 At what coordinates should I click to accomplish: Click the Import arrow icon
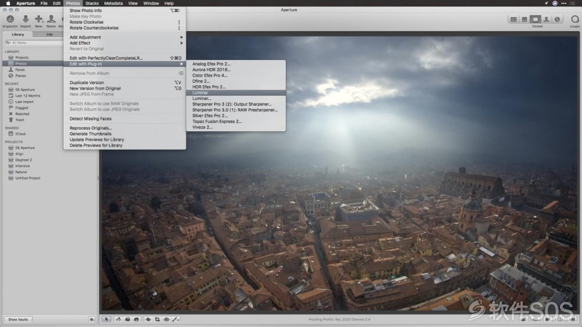click(26, 19)
